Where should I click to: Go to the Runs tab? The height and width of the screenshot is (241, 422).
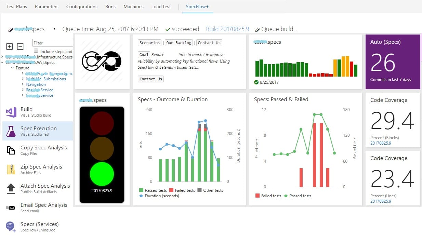[110, 6]
